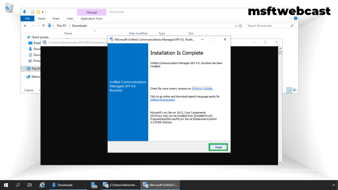
Task: Click New folder icon in quick toolbar
Action: click(x=38, y=12)
